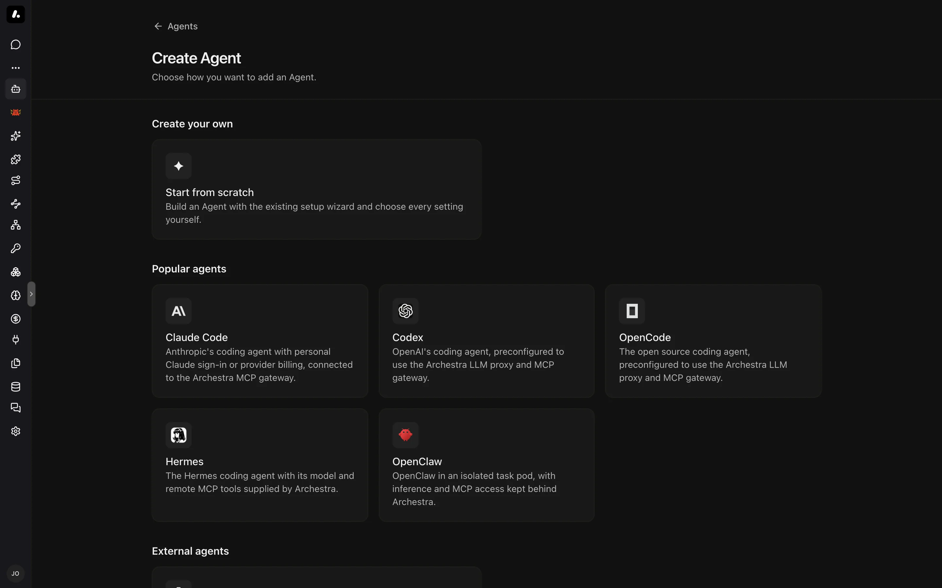The image size is (942, 588).
Task: Open the brain icon in sidebar
Action: tap(16, 295)
